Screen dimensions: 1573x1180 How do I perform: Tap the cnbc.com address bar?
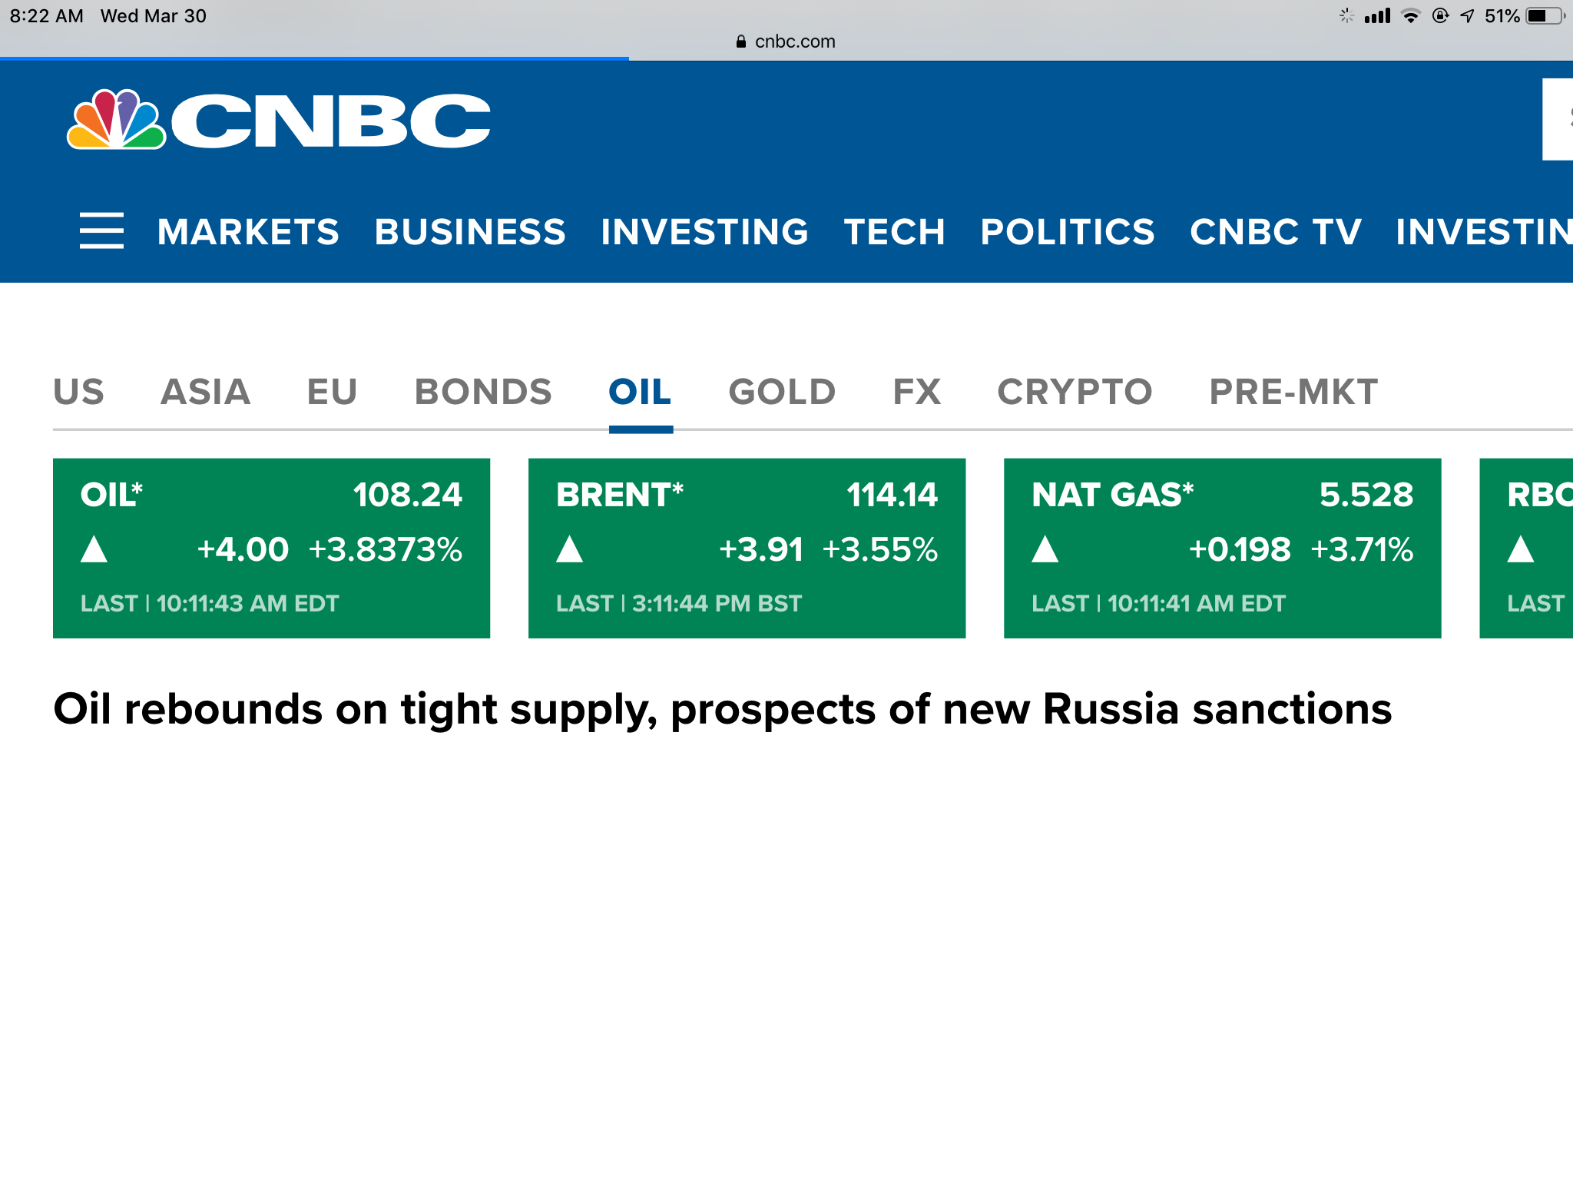(786, 41)
